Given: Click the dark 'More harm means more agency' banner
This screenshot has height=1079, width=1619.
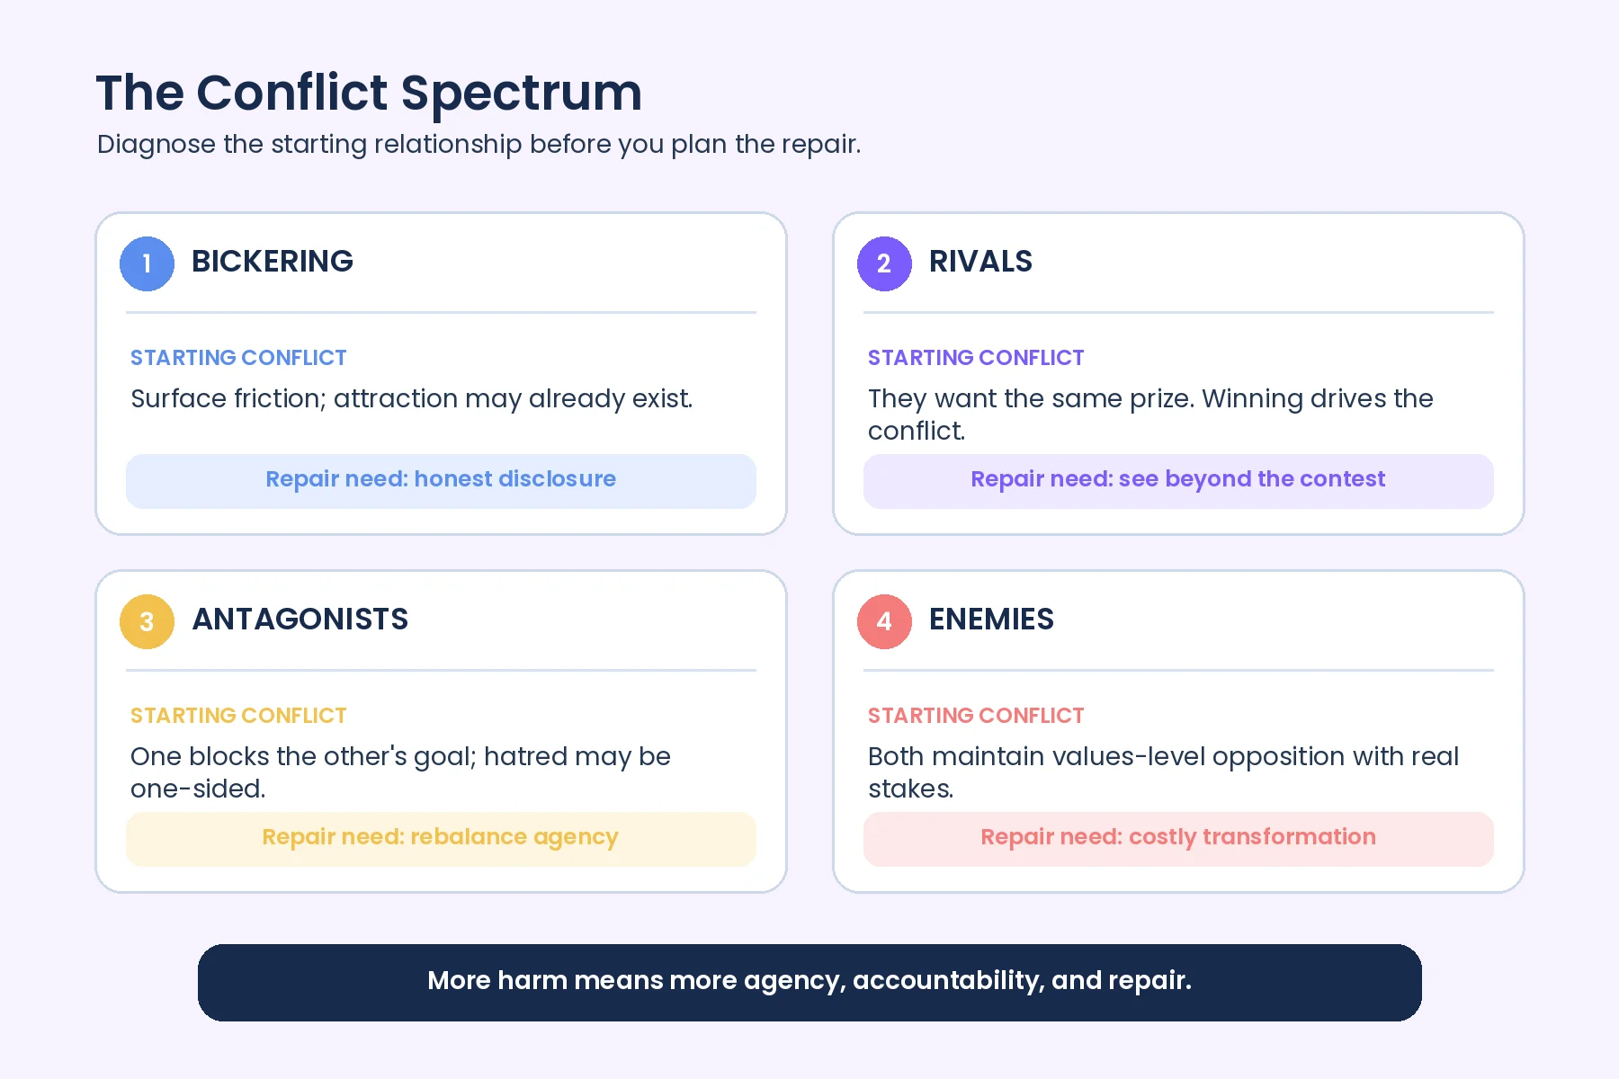Looking at the screenshot, I should 809,982.
